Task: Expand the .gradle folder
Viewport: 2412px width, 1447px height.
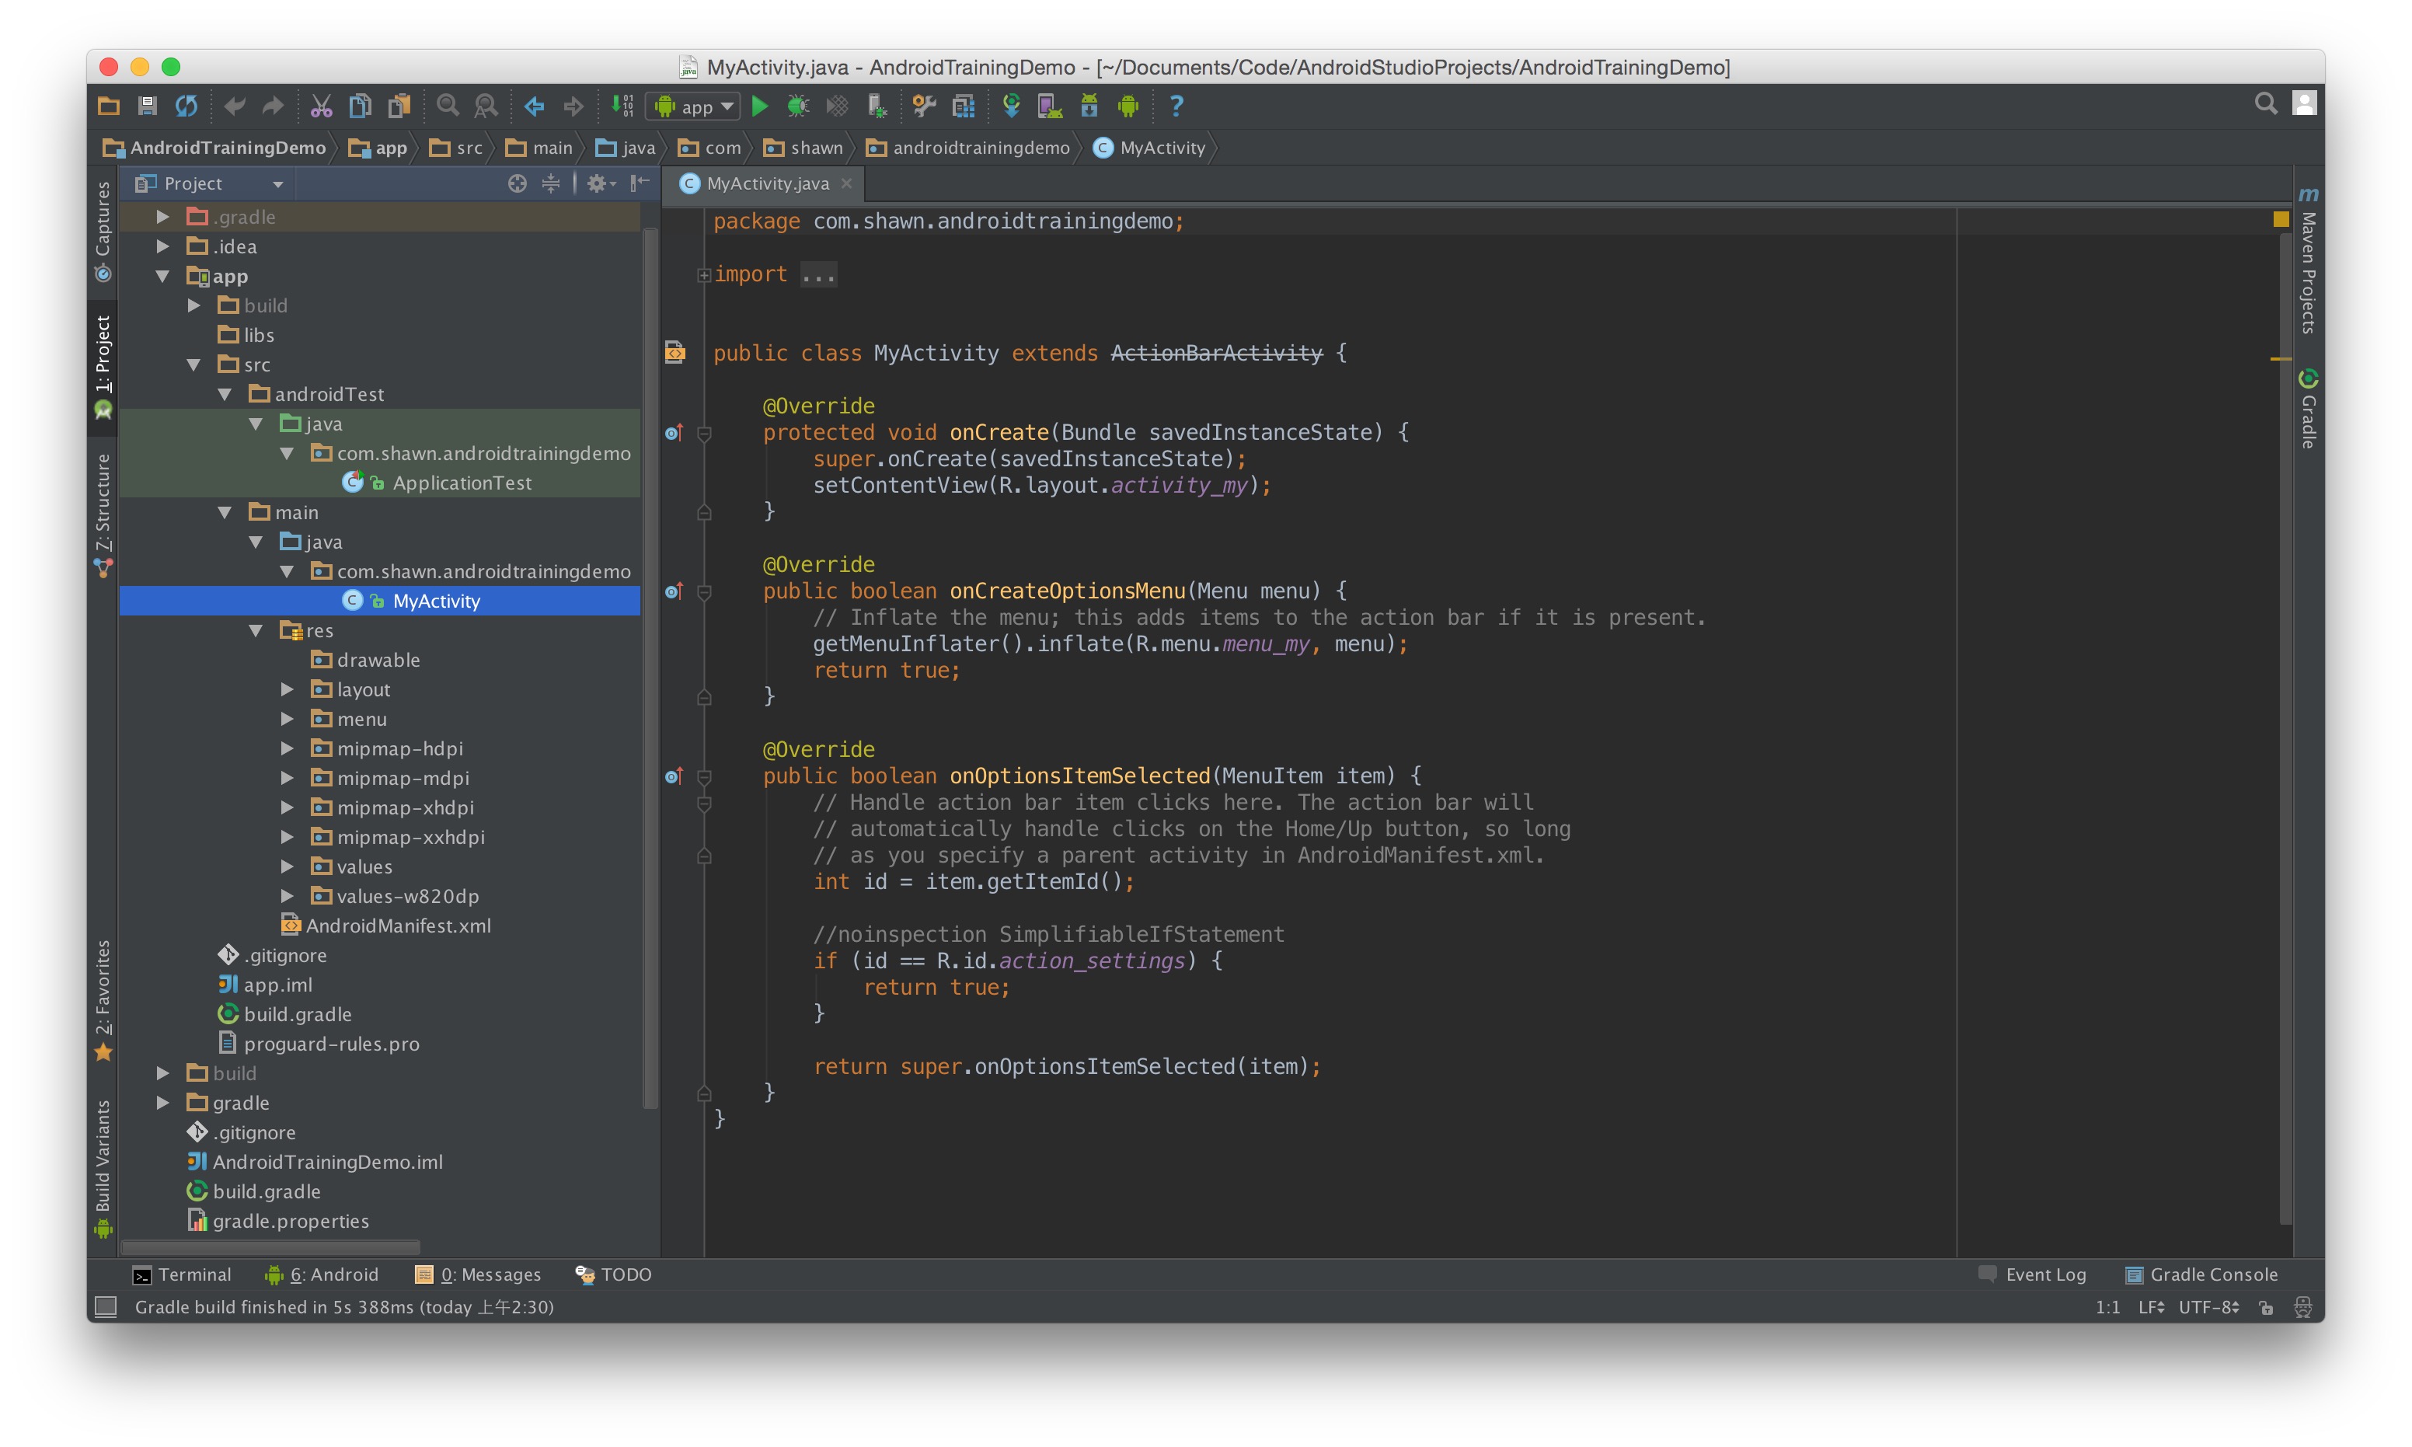Action: [x=163, y=217]
